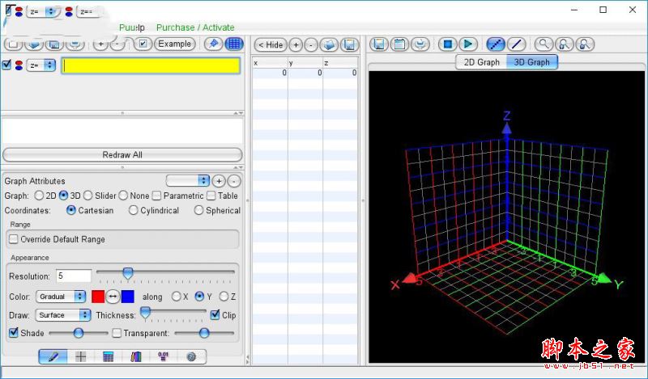Screen dimensions: 648x379
Task: Click the yellow equation input field
Action: [x=151, y=65]
